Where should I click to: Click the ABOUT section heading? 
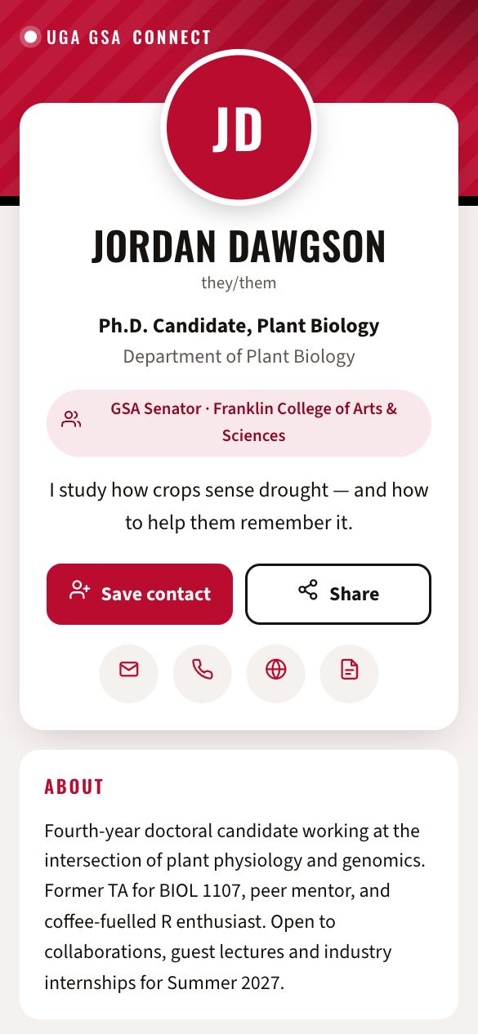click(74, 787)
